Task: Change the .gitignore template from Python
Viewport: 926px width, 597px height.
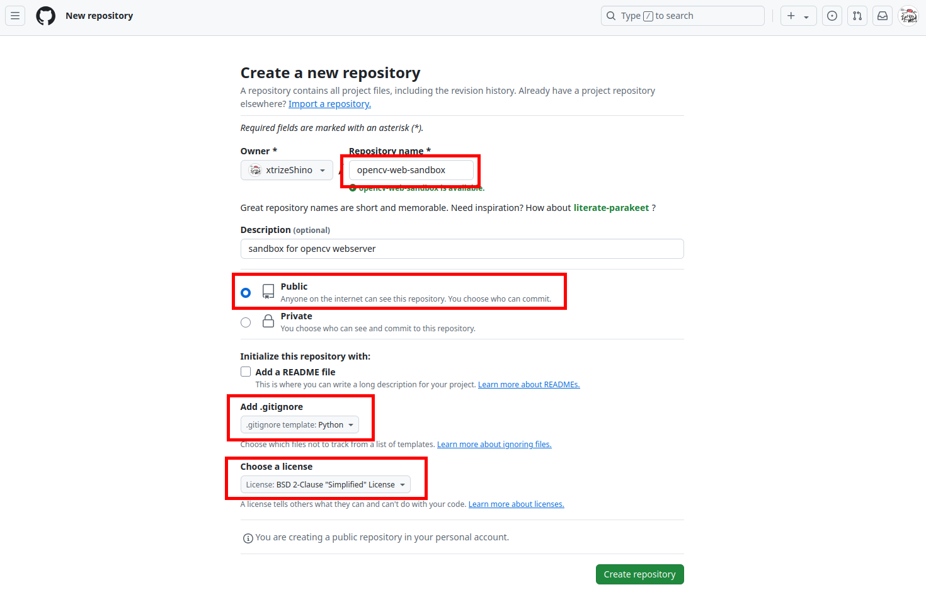Action: tap(299, 424)
